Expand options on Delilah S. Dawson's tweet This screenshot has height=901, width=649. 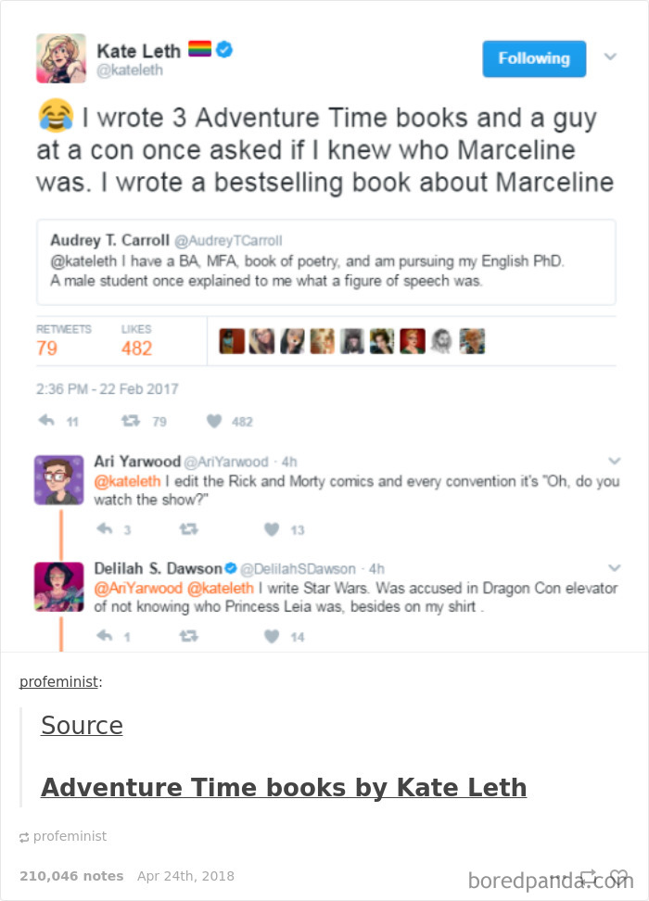614,567
